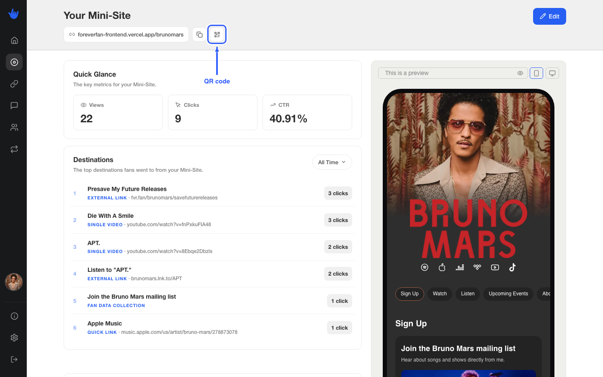This screenshot has height=377, width=603.
Task: Open the Fans people icon in sidebar
Action: coord(14,127)
